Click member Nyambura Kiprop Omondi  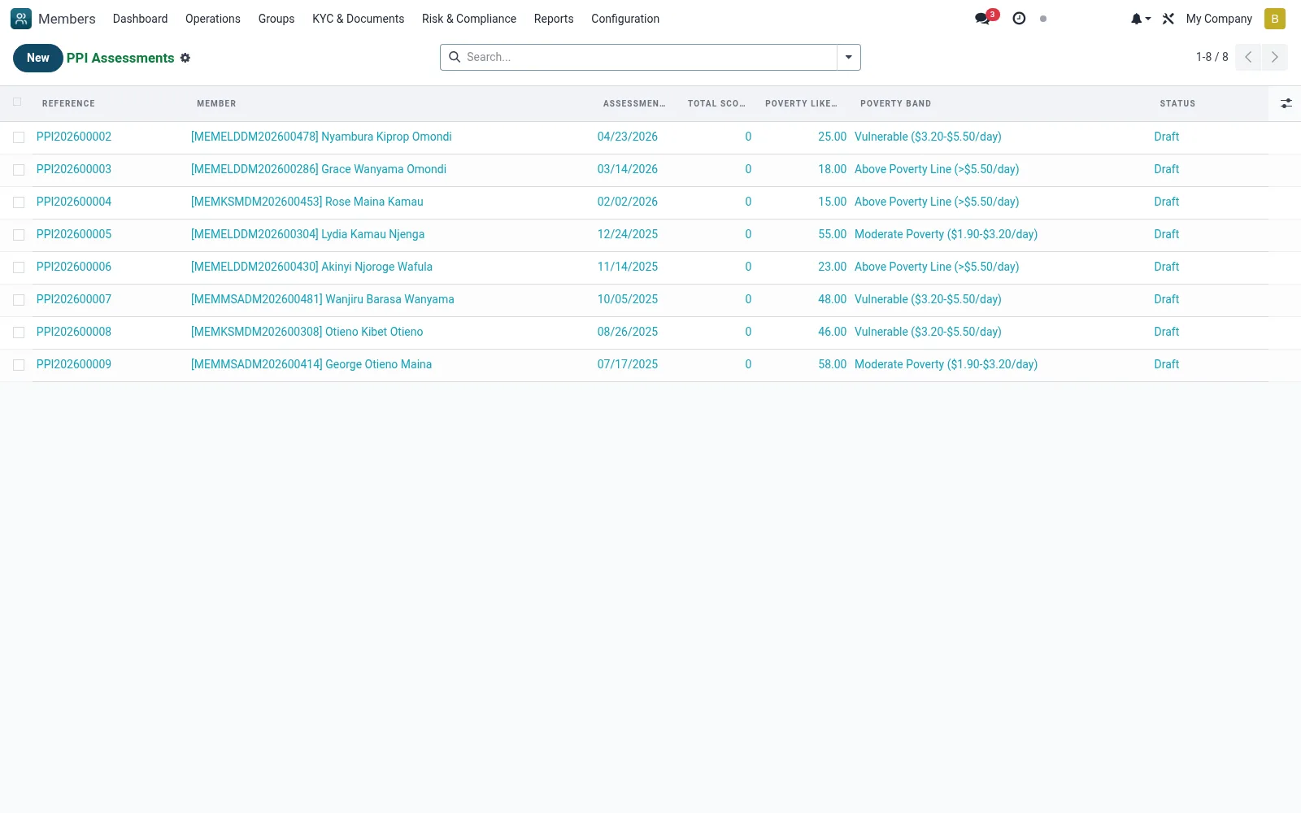click(x=321, y=137)
